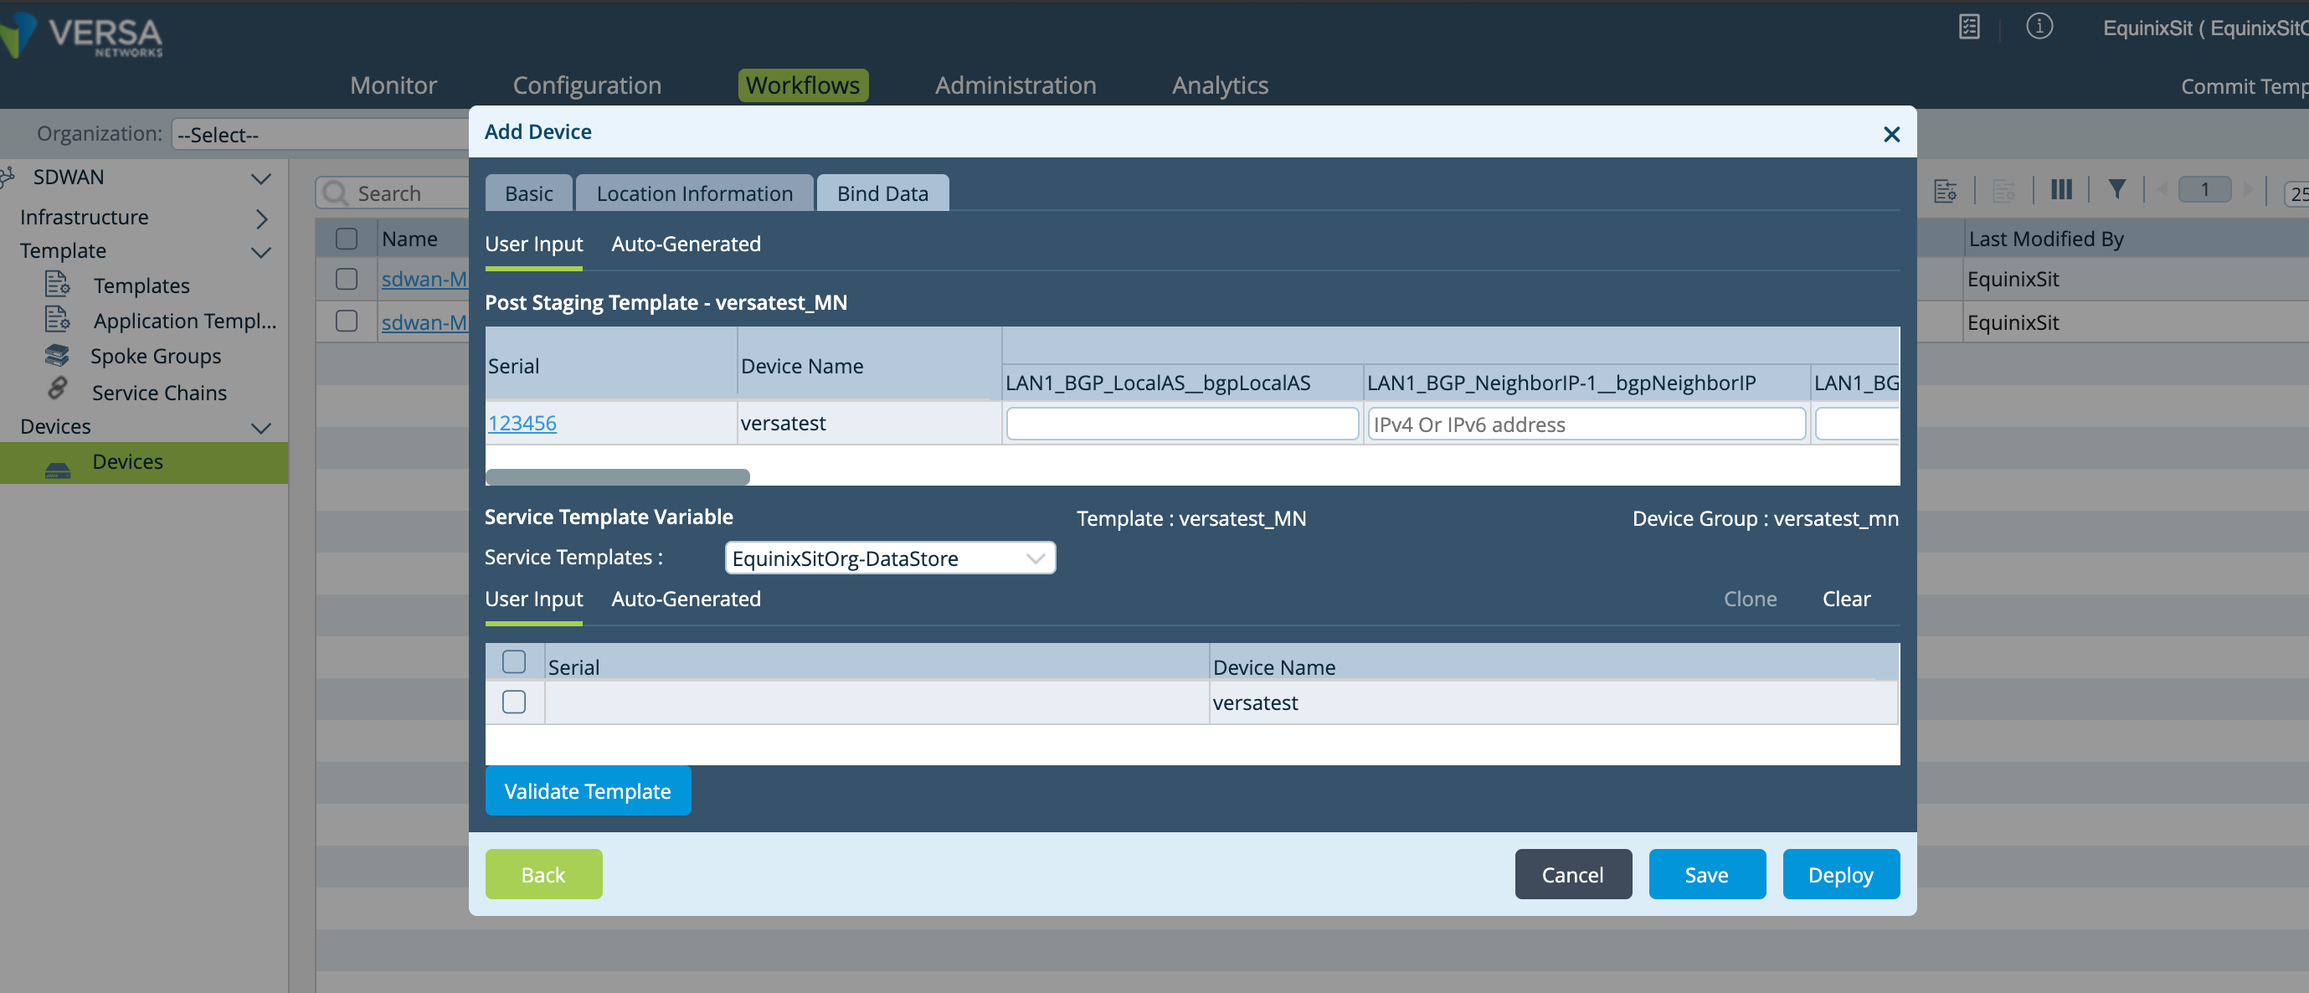
Task: Click the tasks list icon in top header
Action: 1968,27
